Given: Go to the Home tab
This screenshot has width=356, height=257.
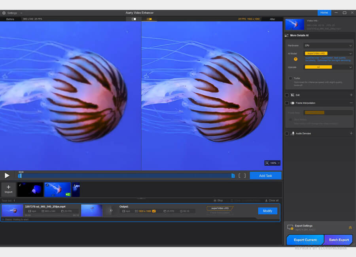Looking at the screenshot, I should click(x=324, y=13).
